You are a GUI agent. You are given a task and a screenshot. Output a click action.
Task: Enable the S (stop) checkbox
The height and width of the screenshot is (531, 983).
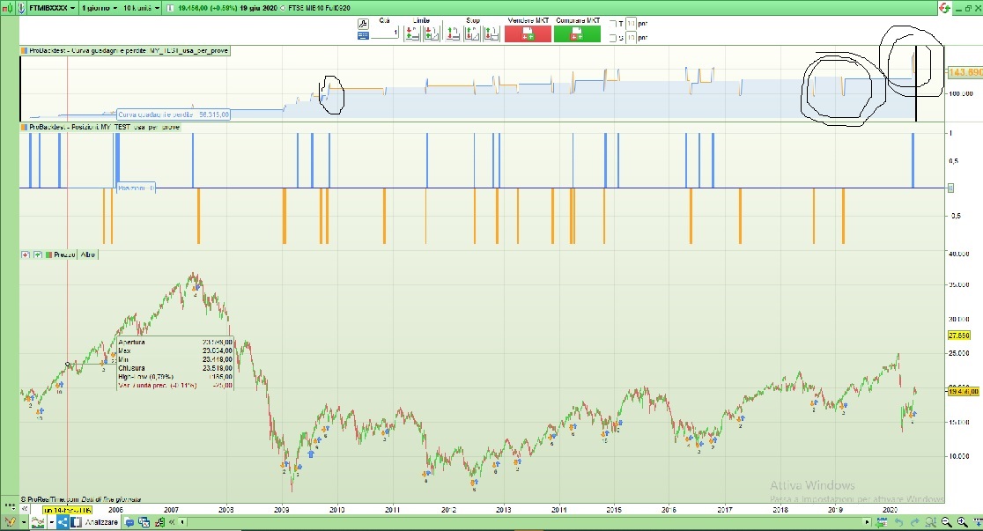(x=613, y=38)
